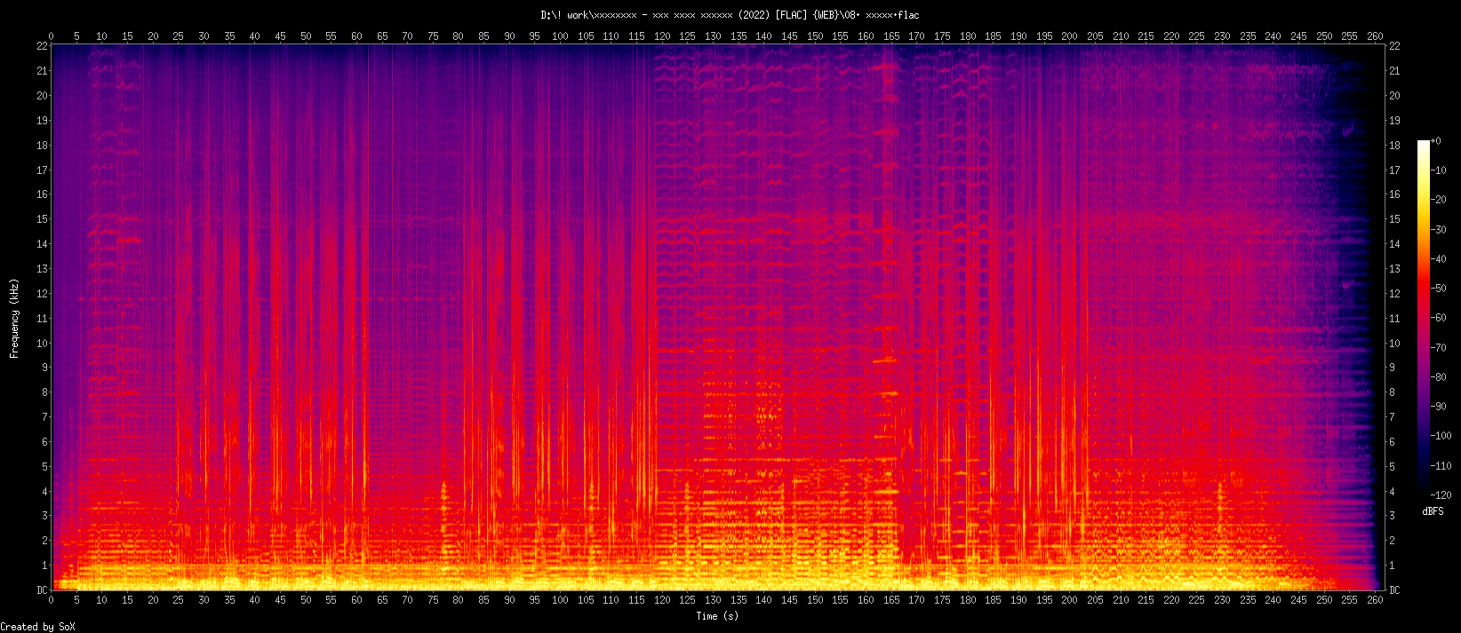Screen dimensions: 1461x633
Task: Click the 10 kHz label on right axis
Action: tap(1394, 344)
